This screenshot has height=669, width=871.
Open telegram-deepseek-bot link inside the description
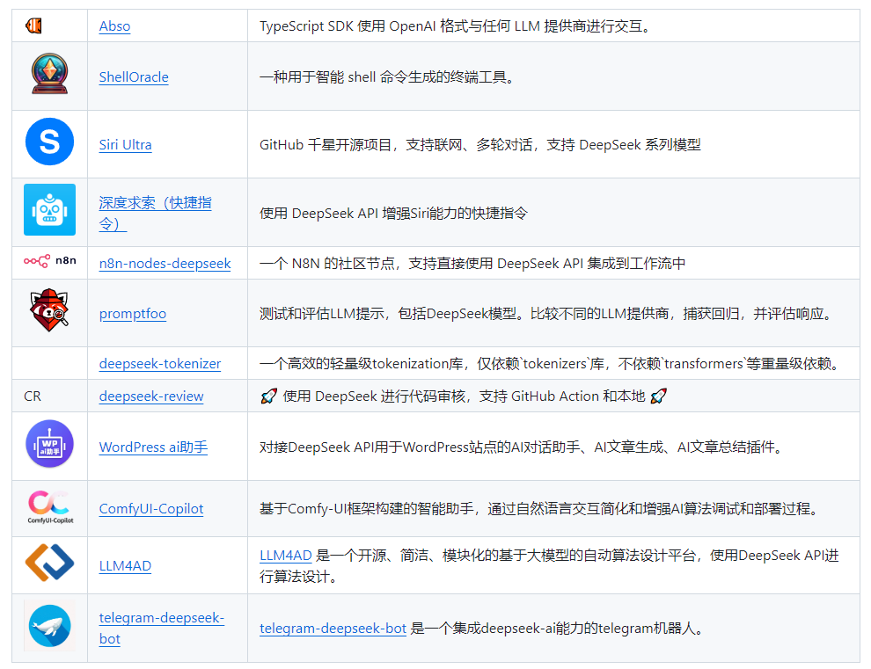333,629
